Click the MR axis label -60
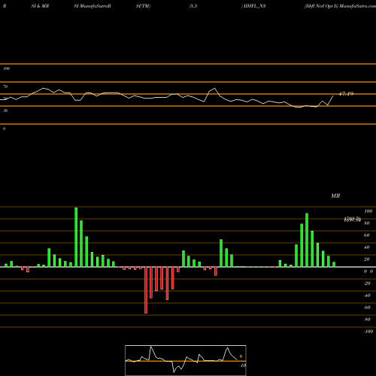 (x=367, y=308)
